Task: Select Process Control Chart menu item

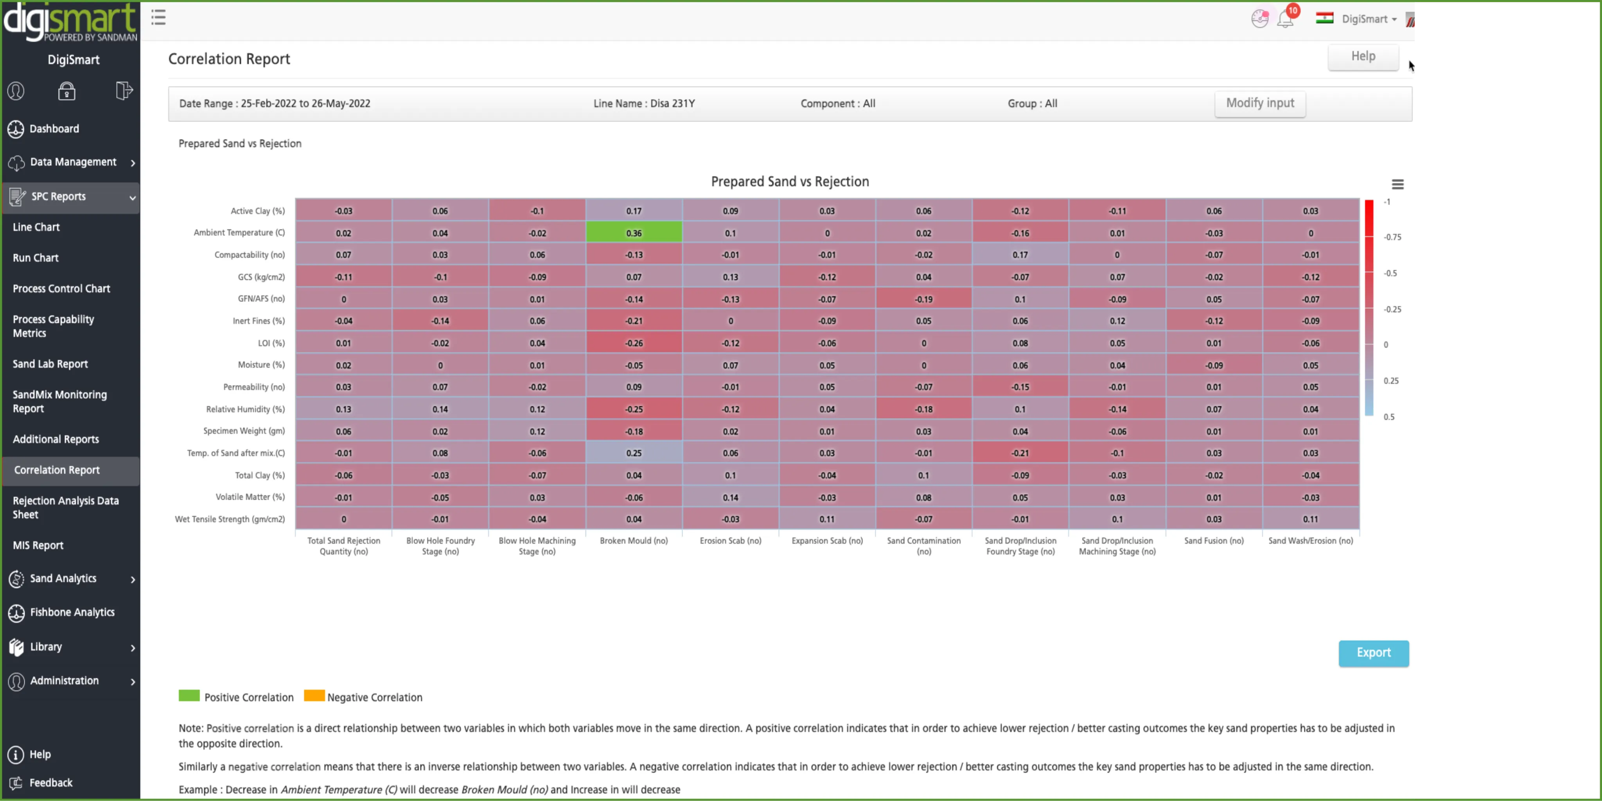Action: pyautogui.click(x=61, y=289)
